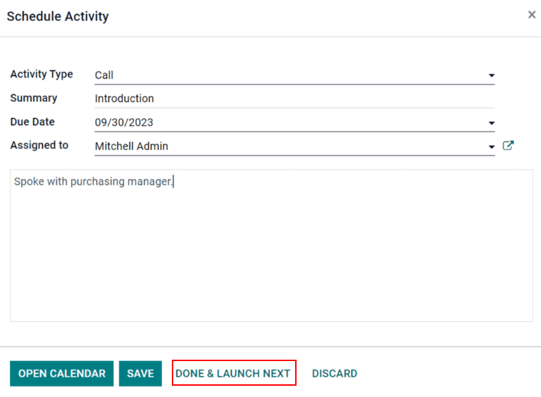The height and width of the screenshot is (397, 541).
Task: Click the Schedule Activity dialog title
Action: pyautogui.click(x=58, y=16)
